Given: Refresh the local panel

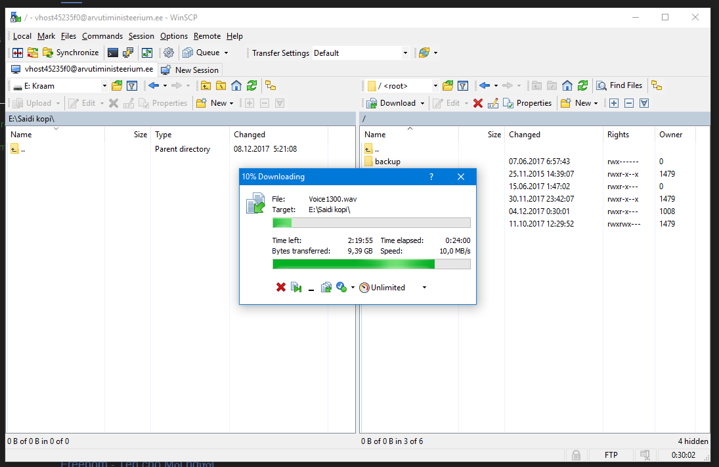Looking at the screenshot, I should [251, 86].
